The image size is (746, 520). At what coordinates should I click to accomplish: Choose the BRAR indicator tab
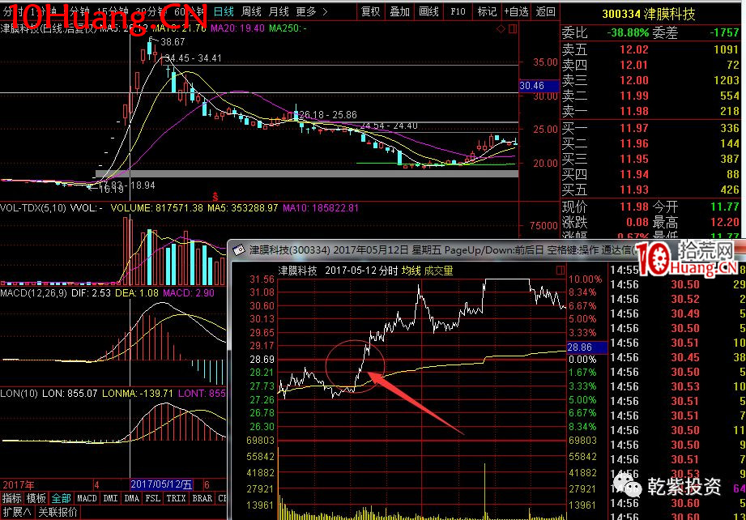tap(202, 498)
